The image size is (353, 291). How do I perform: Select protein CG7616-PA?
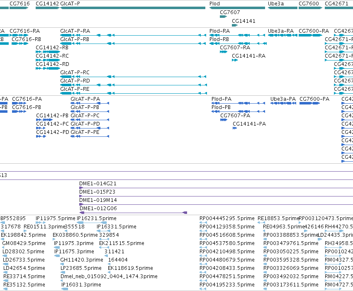(x=19, y=103)
